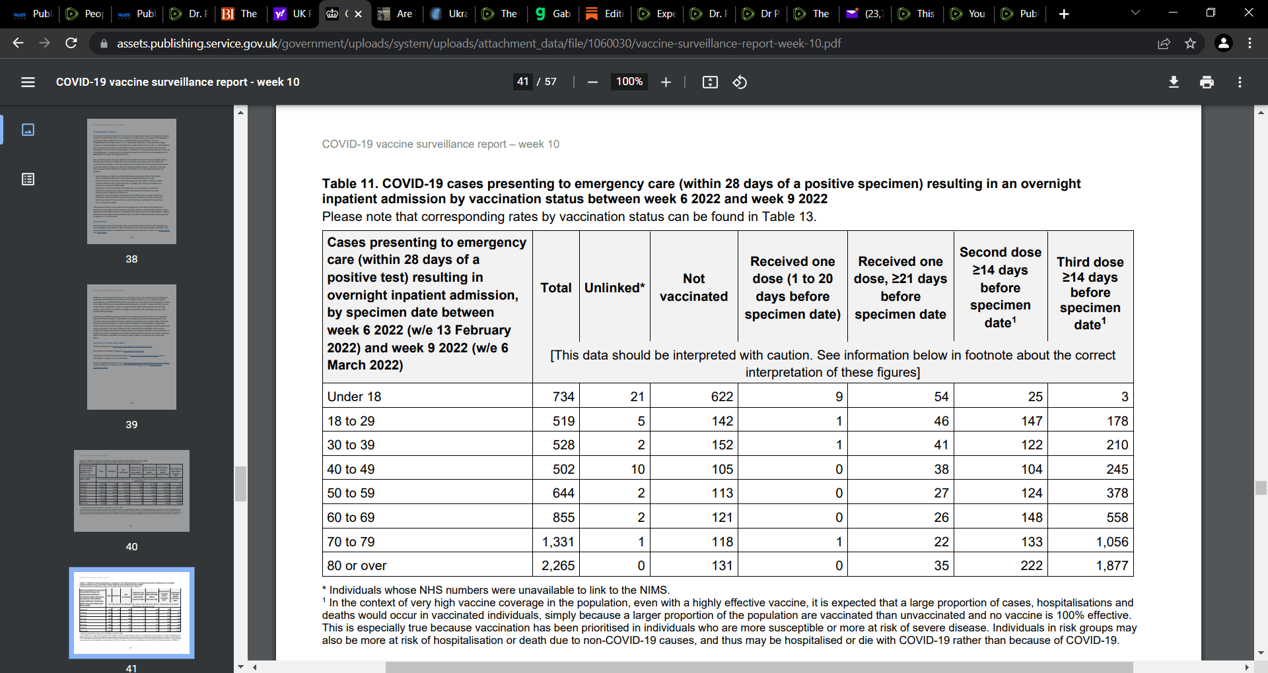Zoom in the PDF document
The image size is (1268, 673).
(666, 82)
